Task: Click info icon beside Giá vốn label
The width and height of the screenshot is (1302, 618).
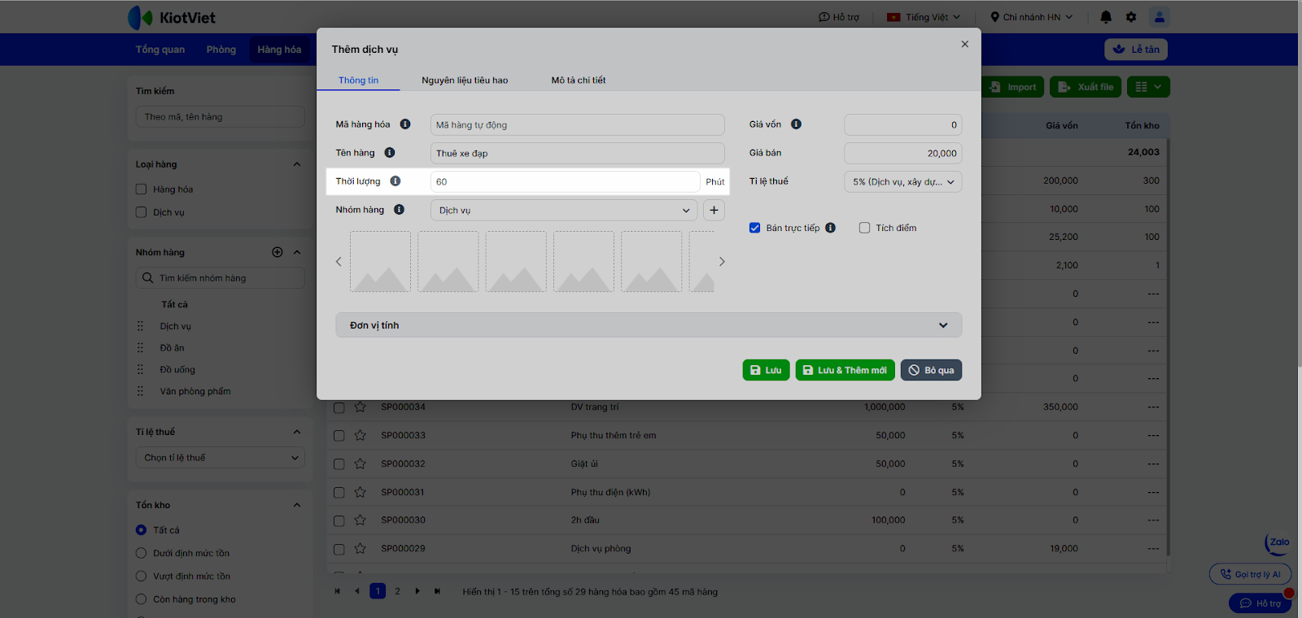Action: (x=796, y=124)
